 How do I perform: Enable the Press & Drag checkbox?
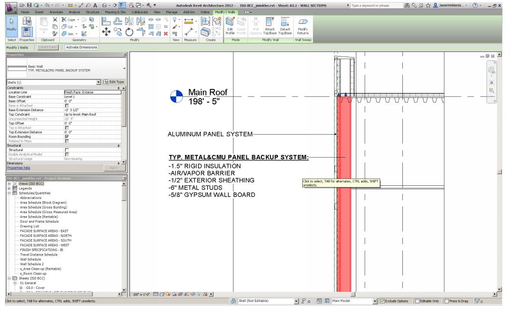[447, 301]
